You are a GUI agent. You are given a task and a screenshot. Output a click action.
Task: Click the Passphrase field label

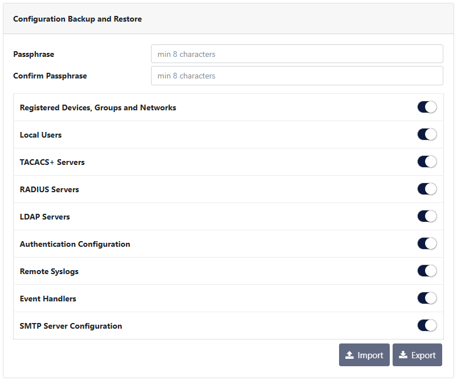coord(34,54)
